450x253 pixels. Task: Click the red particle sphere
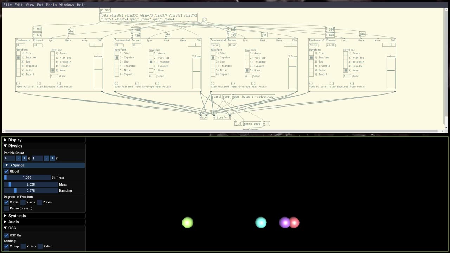click(294, 222)
